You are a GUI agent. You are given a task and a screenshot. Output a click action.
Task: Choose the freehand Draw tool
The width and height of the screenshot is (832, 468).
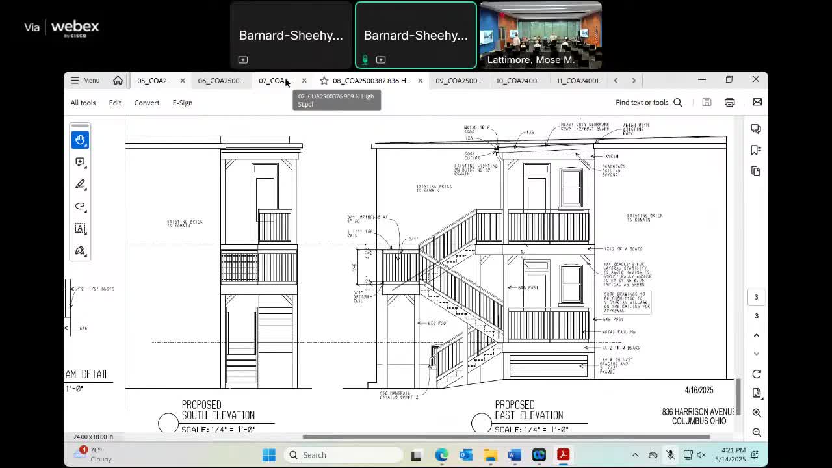(x=80, y=206)
